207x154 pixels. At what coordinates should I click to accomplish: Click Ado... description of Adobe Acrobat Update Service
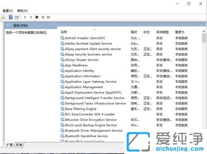click(x=135, y=43)
